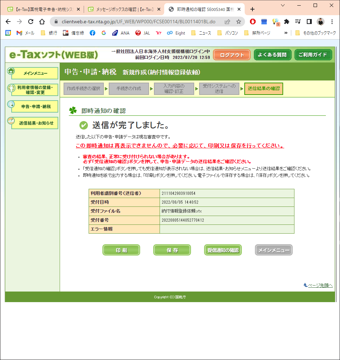340x360 pixels.
Task: Select the file name 納付情報登録依頼.xtx
Action: pos(182,211)
